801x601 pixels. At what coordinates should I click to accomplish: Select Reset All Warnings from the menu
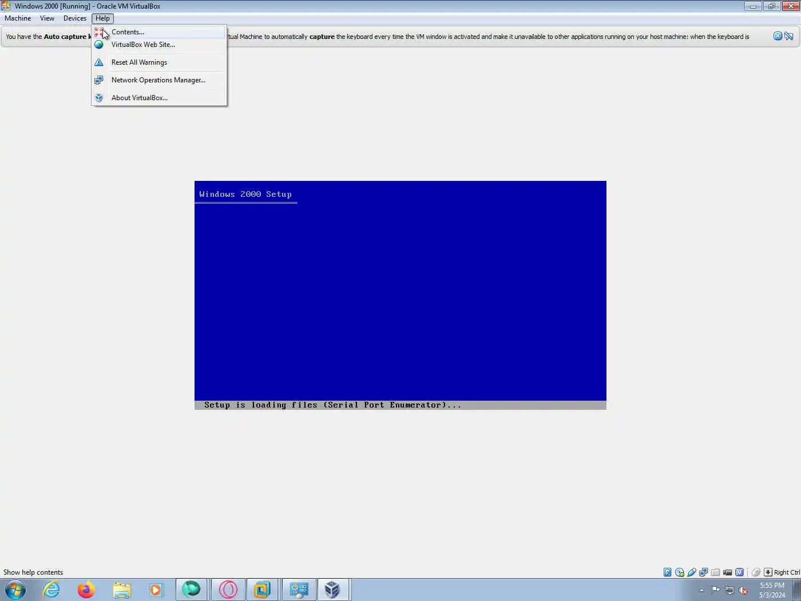coord(159,62)
